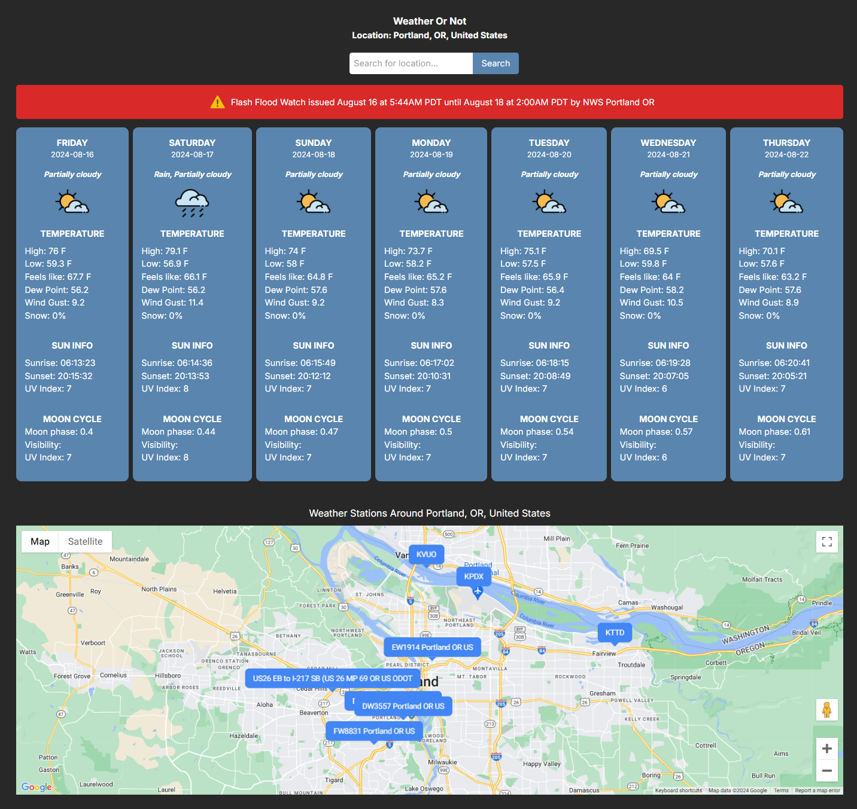Click 'Sunrise: 06:20:41' on Thursday card
Viewport: 857px width, 809px height.
pyautogui.click(x=774, y=363)
